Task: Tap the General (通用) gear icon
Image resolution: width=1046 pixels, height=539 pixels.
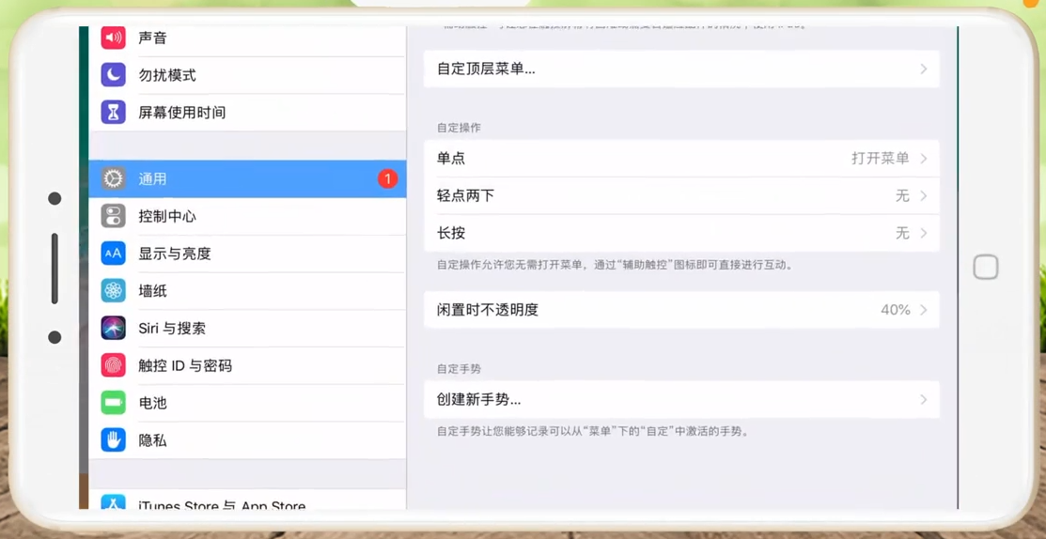Action: pos(114,178)
